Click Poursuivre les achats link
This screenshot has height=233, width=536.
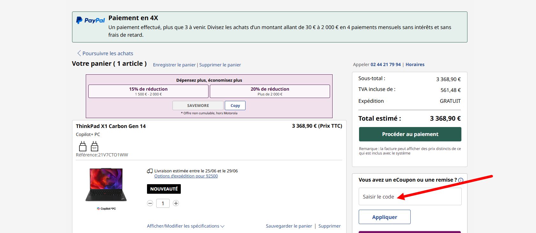[108, 53]
